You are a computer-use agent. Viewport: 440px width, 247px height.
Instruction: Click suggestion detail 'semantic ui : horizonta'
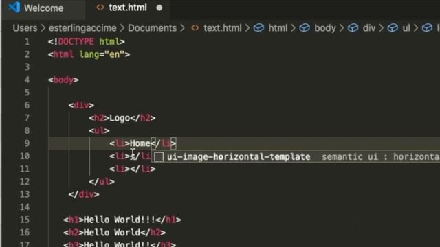381,157
